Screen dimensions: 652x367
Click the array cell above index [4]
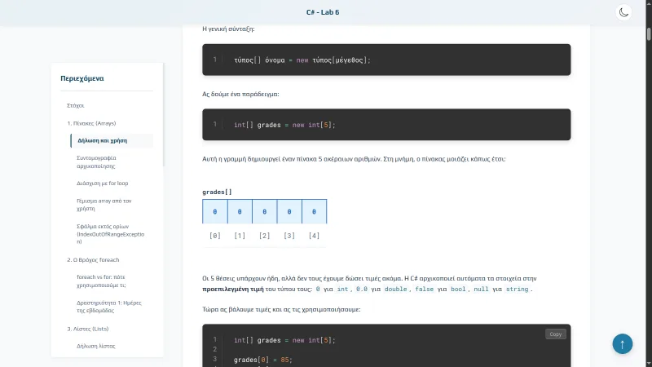[315, 211]
